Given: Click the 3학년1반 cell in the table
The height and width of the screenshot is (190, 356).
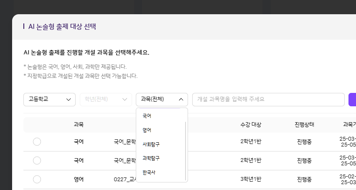Looking at the screenshot, I should coord(251,179).
